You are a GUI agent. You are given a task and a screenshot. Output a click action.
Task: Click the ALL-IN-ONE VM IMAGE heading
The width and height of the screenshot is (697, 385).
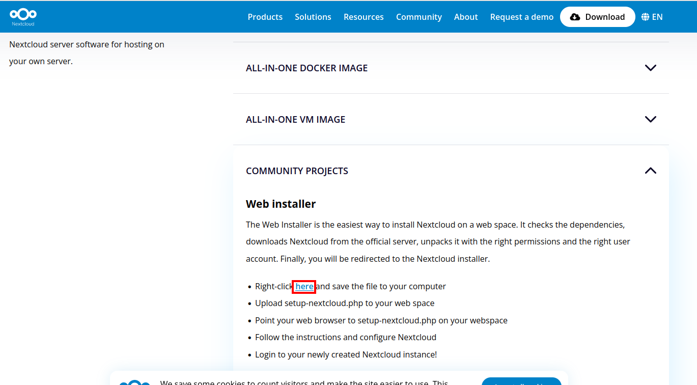click(x=295, y=120)
